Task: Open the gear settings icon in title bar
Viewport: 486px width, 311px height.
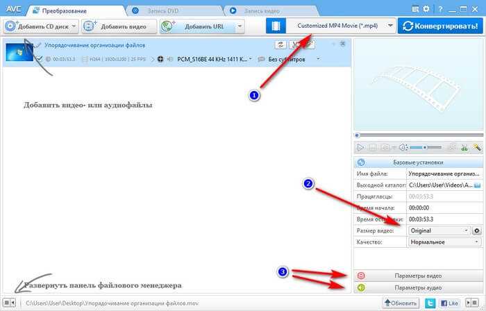Action: (x=426, y=9)
